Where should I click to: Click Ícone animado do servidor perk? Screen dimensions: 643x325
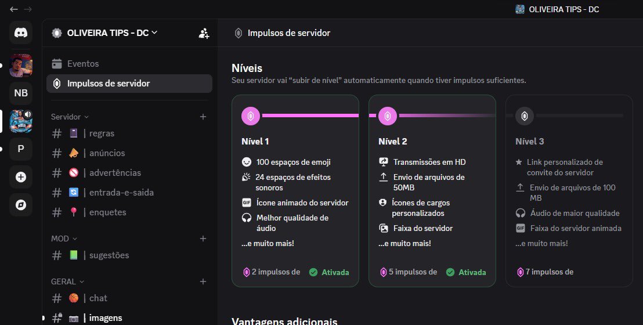(x=295, y=203)
